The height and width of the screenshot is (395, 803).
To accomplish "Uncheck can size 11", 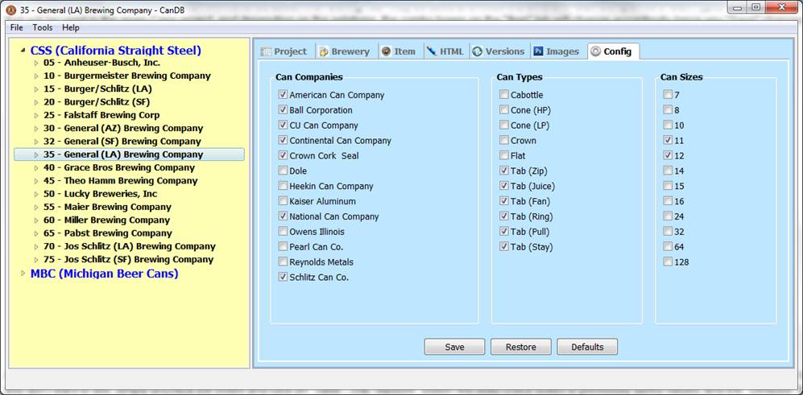I will point(668,140).
